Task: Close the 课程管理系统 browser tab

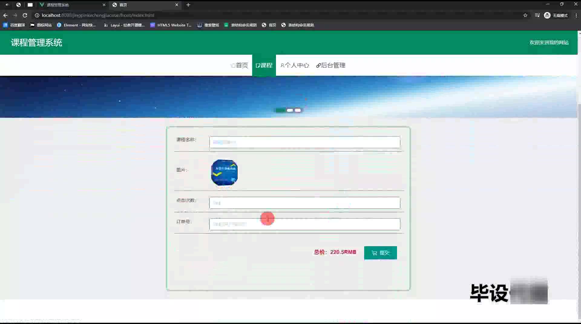Action: [x=104, y=5]
